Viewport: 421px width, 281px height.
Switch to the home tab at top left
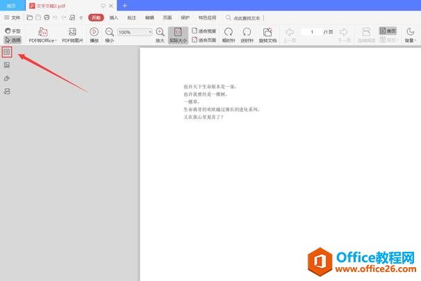(x=12, y=6)
